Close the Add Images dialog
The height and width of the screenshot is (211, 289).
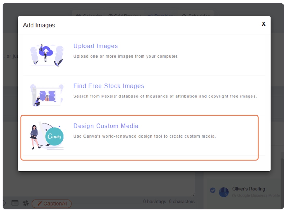pos(263,24)
